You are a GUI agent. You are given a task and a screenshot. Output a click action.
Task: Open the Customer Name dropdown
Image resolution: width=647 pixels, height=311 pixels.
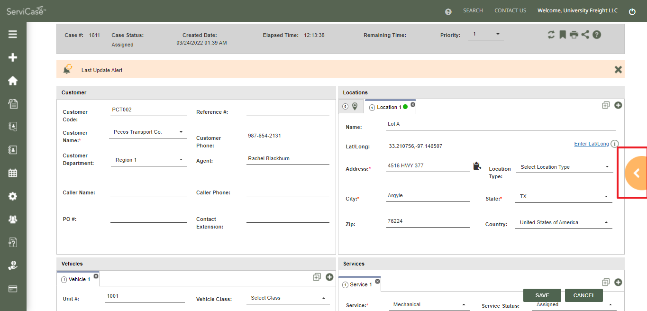[x=148, y=132]
